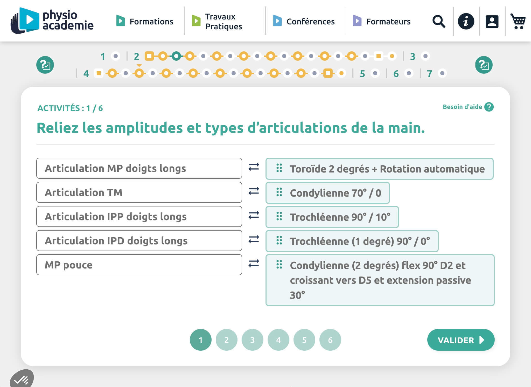Click the chapter 2 number label

(137, 56)
